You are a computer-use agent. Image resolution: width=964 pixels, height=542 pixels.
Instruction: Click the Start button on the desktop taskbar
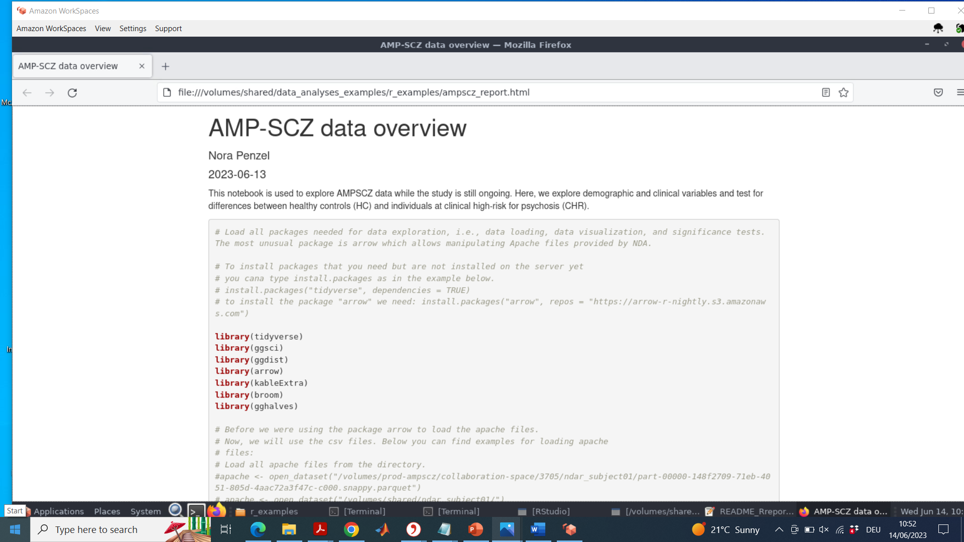click(15, 510)
